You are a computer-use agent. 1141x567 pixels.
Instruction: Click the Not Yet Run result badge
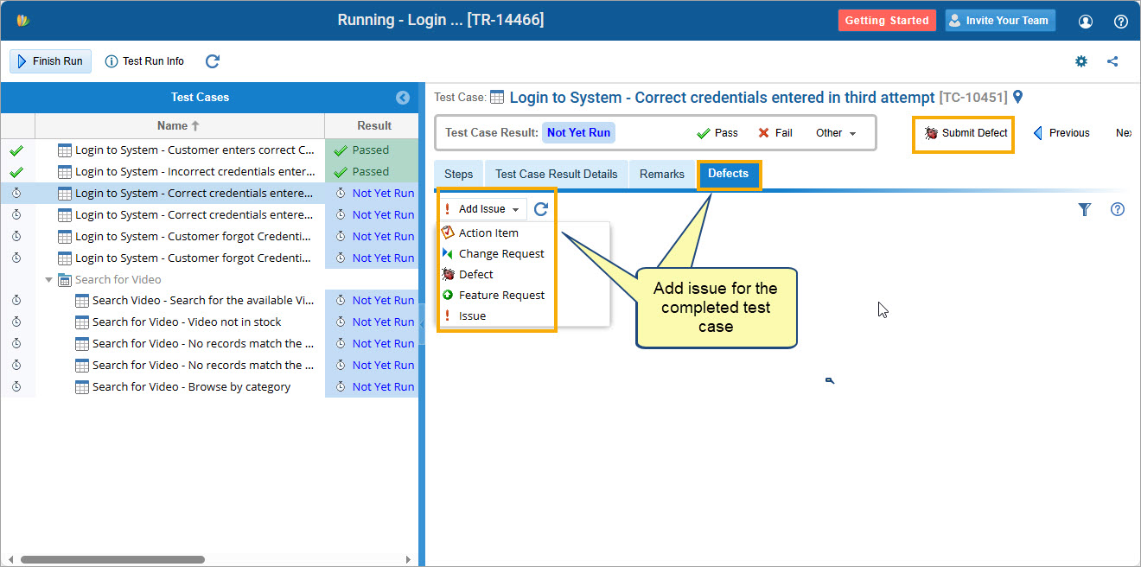(x=578, y=133)
